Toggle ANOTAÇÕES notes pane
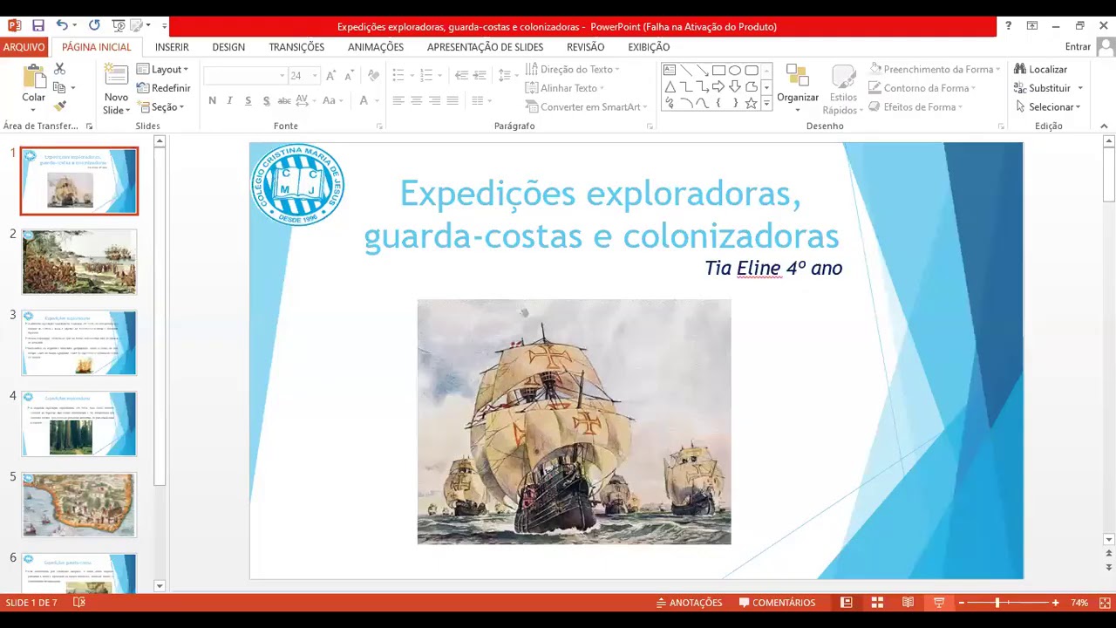1116x628 pixels. click(689, 603)
